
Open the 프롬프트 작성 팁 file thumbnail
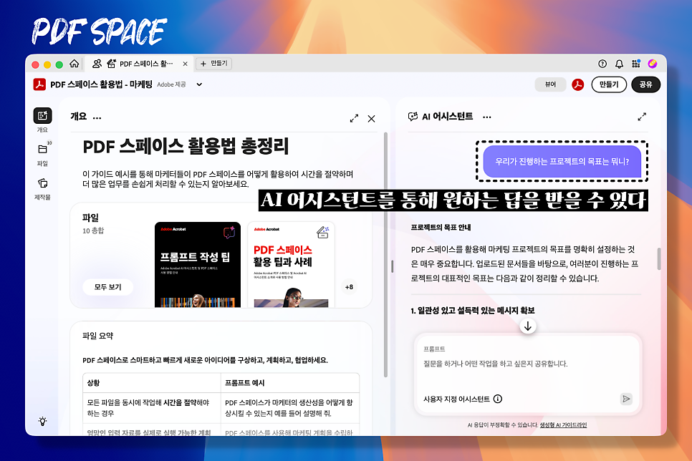(198, 264)
